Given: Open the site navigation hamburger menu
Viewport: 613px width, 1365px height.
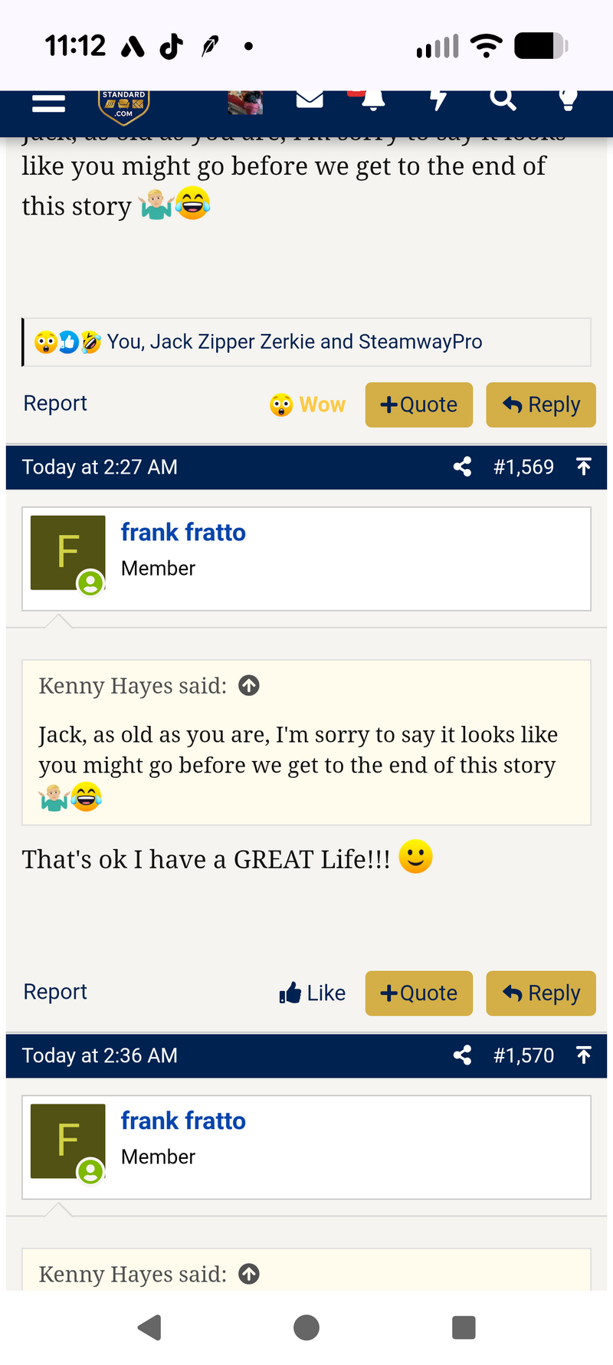Looking at the screenshot, I should [x=48, y=102].
